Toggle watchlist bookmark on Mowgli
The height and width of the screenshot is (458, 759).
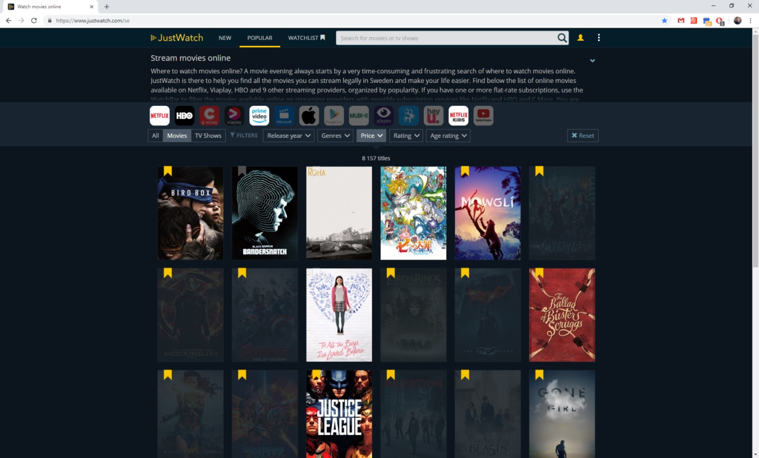[x=465, y=171]
